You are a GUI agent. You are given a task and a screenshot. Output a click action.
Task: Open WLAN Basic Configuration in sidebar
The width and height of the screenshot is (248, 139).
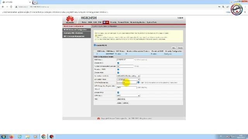pyautogui.click(x=77, y=26)
